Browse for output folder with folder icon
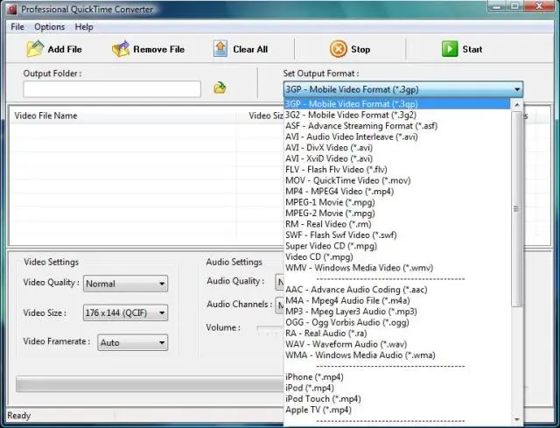The width and height of the screenshot is (560, 428). (220, 88)
